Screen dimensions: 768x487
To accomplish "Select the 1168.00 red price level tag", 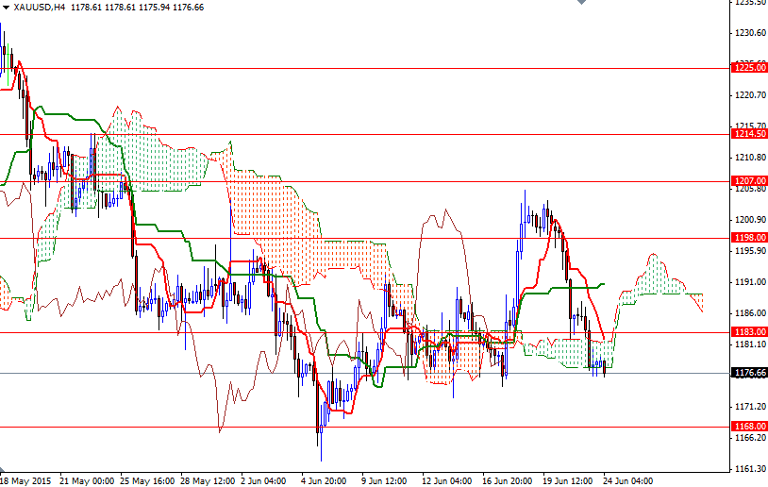I will pos(748,427).
